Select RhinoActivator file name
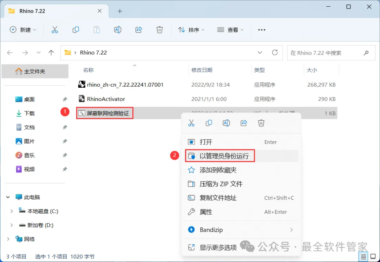The image size is (380, 262). click(x=106, y=99)
